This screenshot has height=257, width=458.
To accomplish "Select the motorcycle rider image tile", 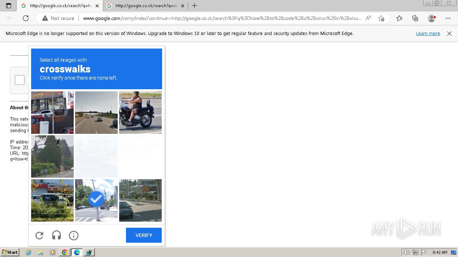I will coord(140,112).
